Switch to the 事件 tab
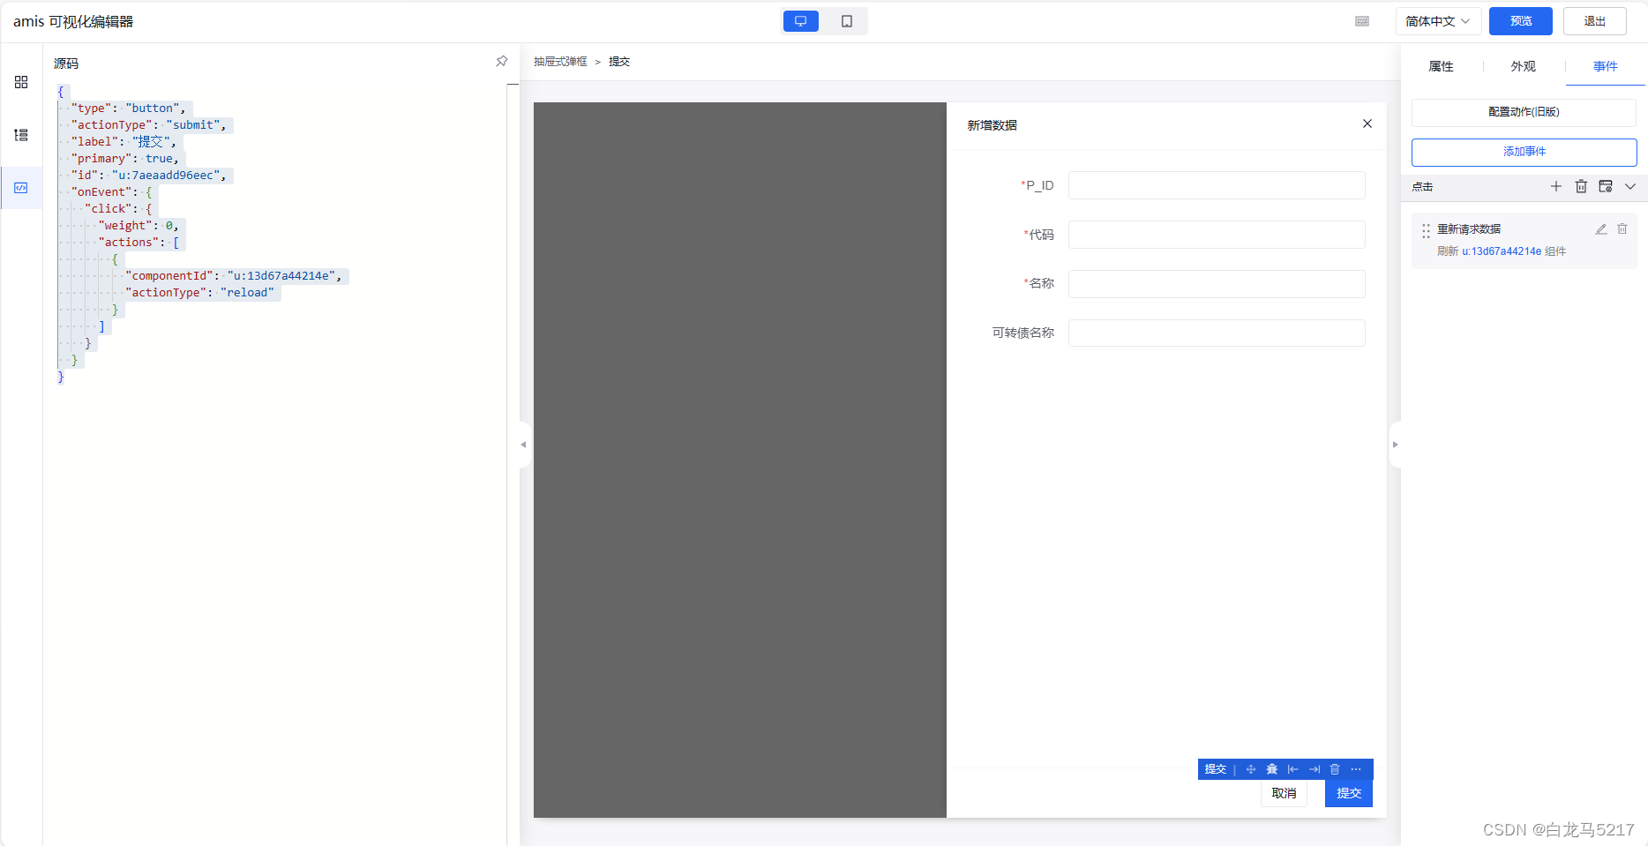 pyautogui.click(x=1606, y=66)
